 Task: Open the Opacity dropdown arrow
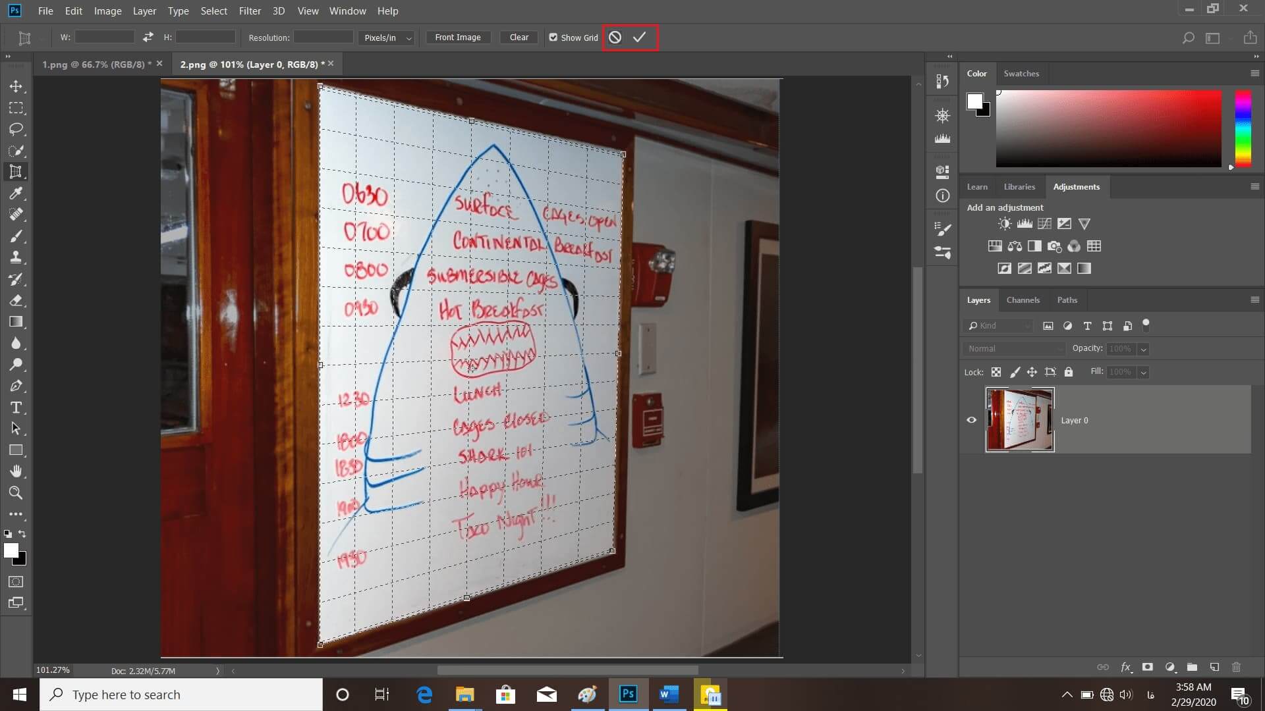pos(1144,349)
